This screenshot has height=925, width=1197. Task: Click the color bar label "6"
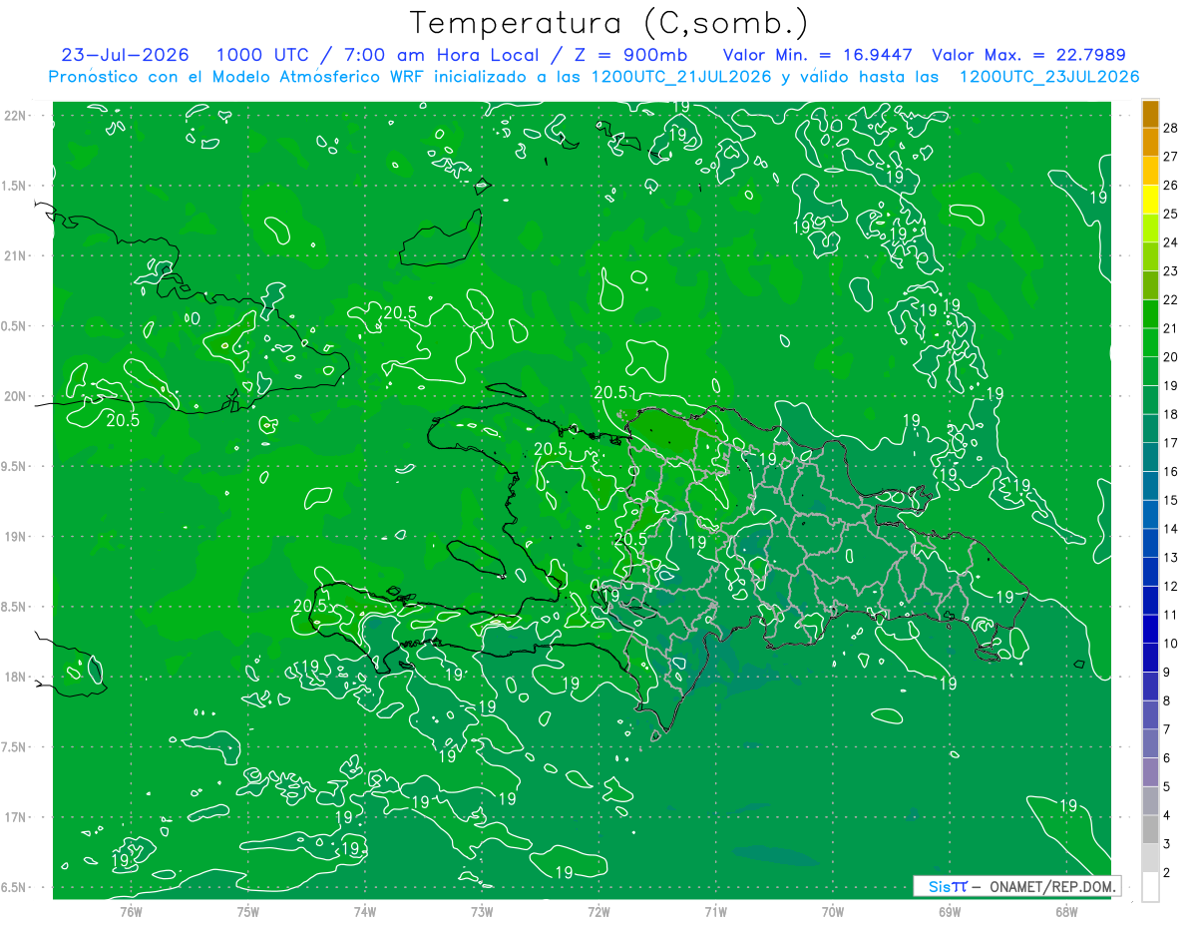click(x=1167, y=757)
